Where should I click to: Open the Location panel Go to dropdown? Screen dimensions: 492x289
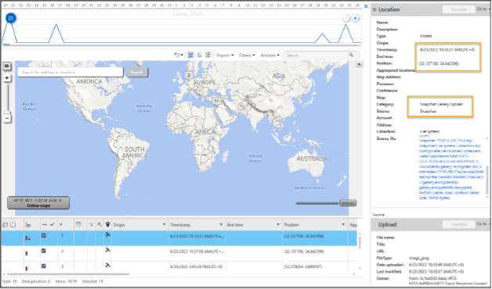483,9
